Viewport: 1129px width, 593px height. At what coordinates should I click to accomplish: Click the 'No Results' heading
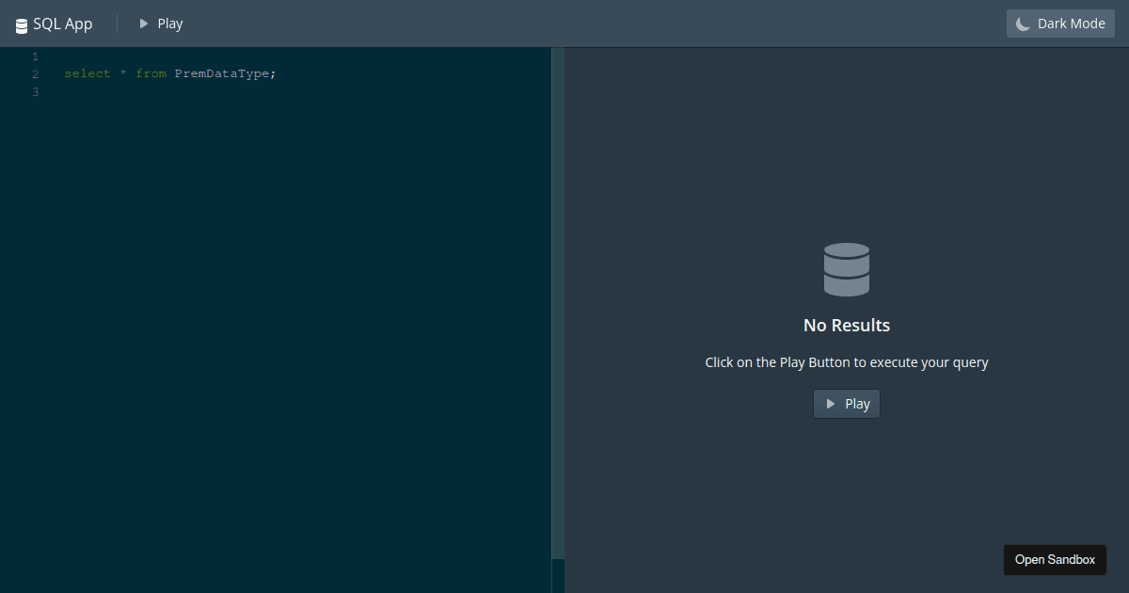tap(847, 325)
